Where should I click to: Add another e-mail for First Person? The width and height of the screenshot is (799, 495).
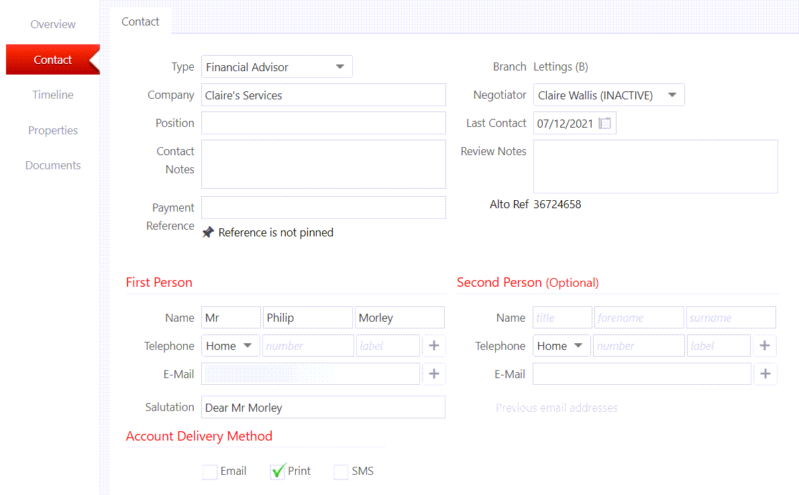pyautogui.click(x=433, y=373)
